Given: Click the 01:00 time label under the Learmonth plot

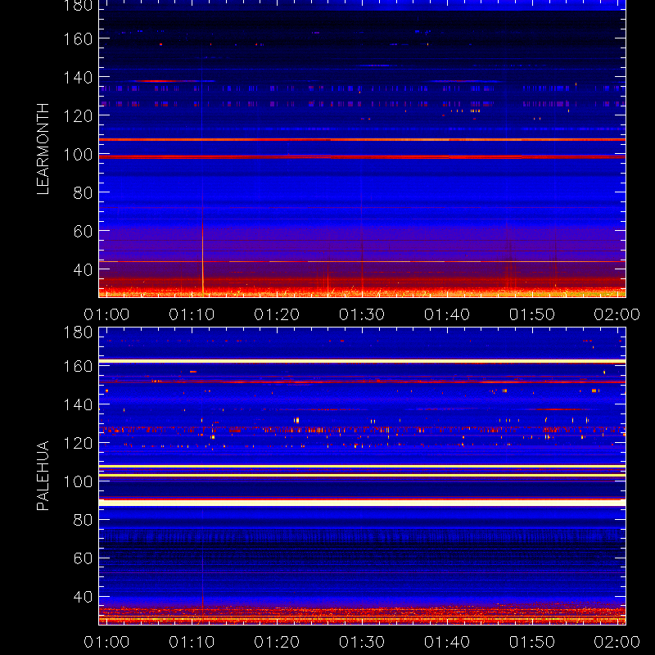Looking at the screenshot, I should click(106, 314).
